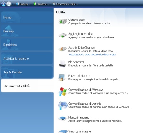Screen dimensions: 143x133
Task: Select Strumenti & utilità sidebar tab
Action: [27, 86]
